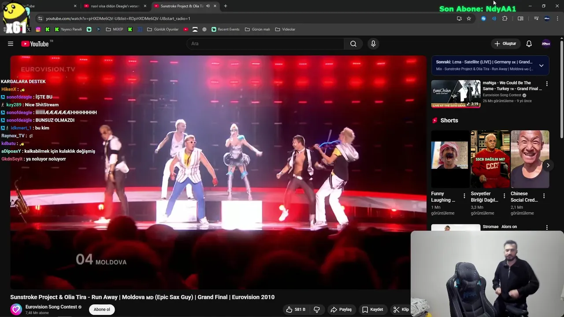The height and width of the screenshot is (317, 564).
Task: Bookmark this page with the star
Action: click(469, 18)
